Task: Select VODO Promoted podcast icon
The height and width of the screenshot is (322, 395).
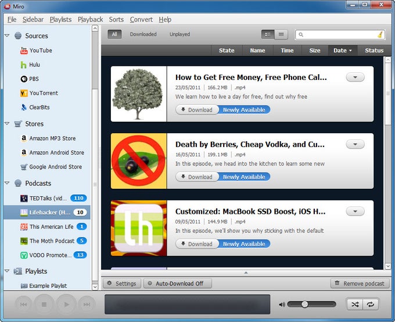Action: pos(24,255)
